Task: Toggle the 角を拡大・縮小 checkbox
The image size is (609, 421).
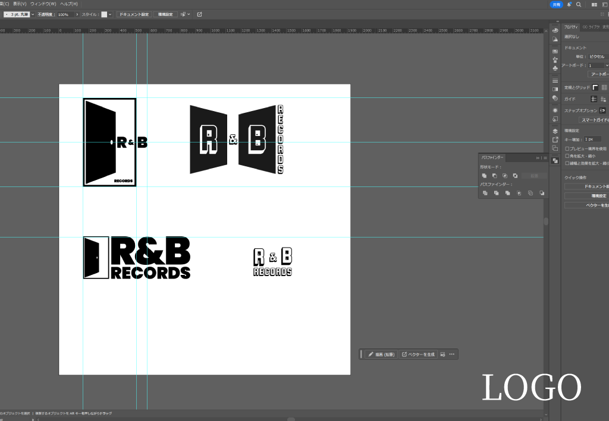Action: point(567,156)
